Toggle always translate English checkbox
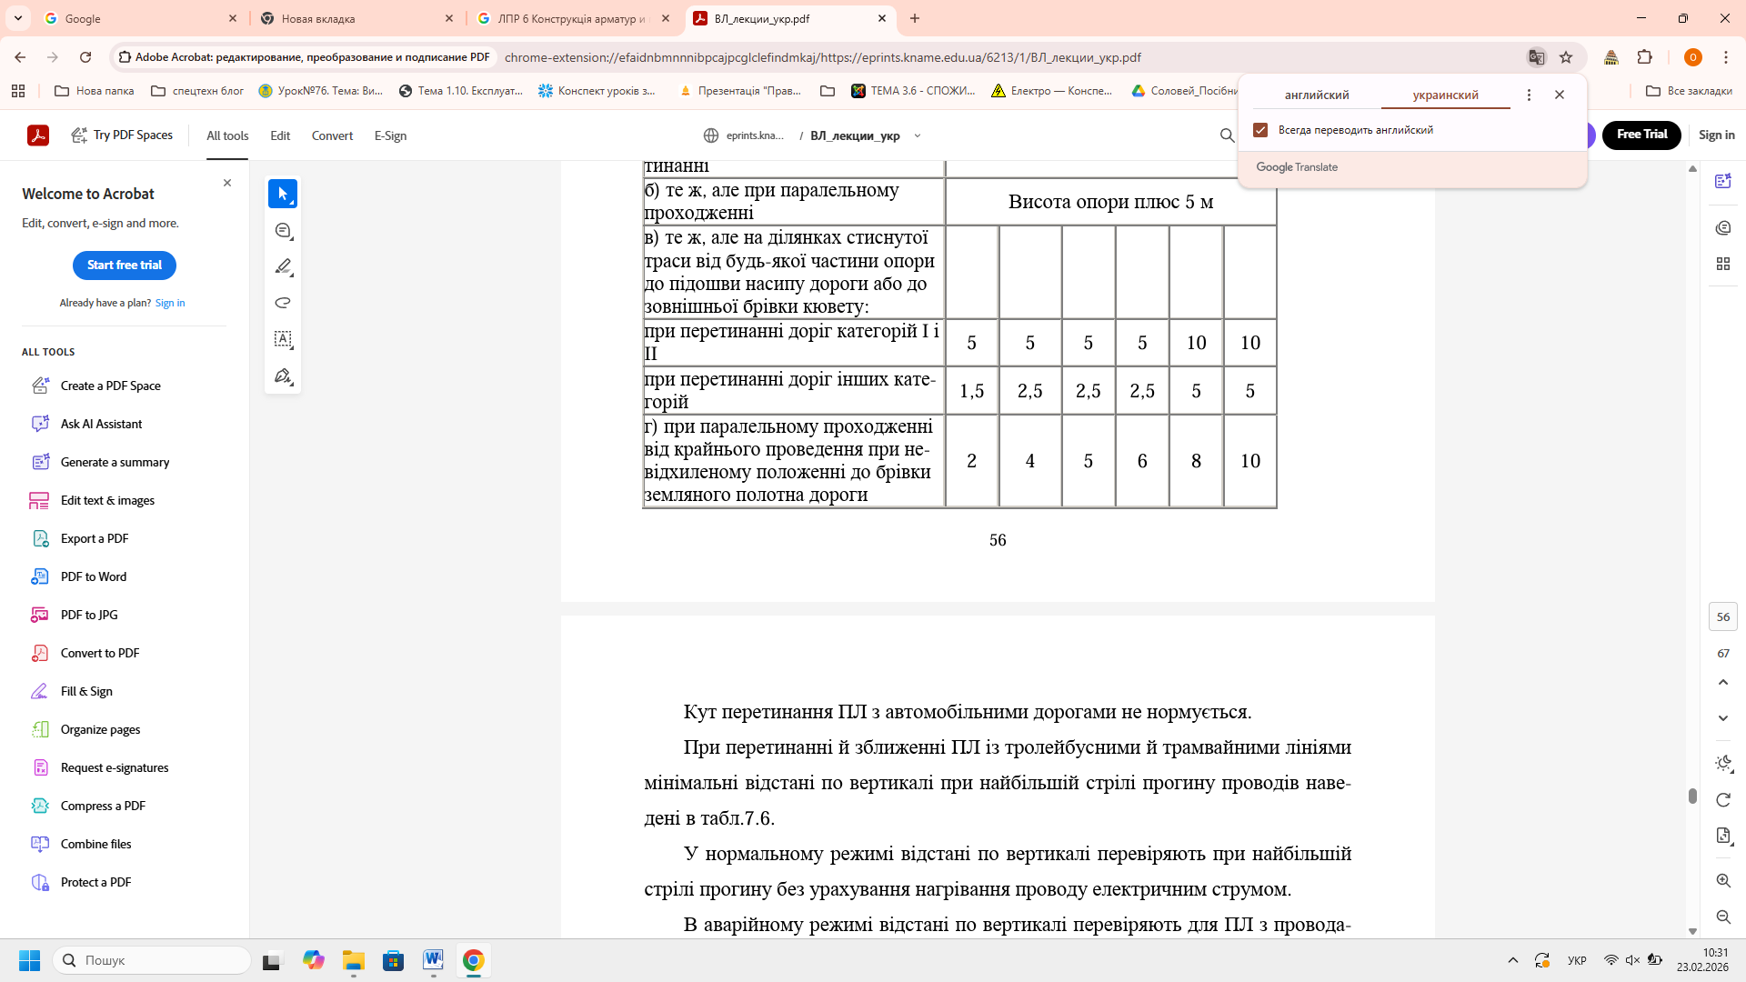The width and height of the screenshot is (1746, 982). click(1260, 130)
